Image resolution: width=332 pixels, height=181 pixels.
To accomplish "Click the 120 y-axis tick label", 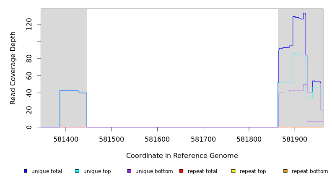I will click(x=29, y=24).
